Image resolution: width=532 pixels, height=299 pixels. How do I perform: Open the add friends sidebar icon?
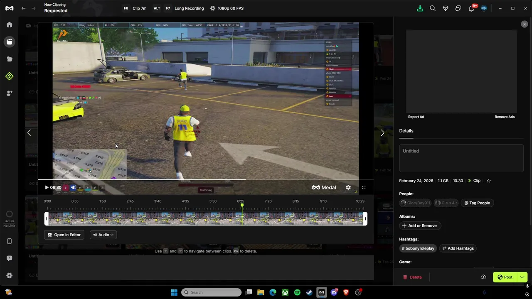(x=9, y=93)
